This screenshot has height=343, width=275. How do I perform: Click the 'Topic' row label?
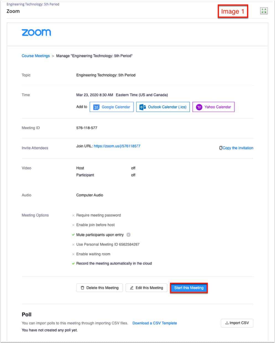coord(26,75)
